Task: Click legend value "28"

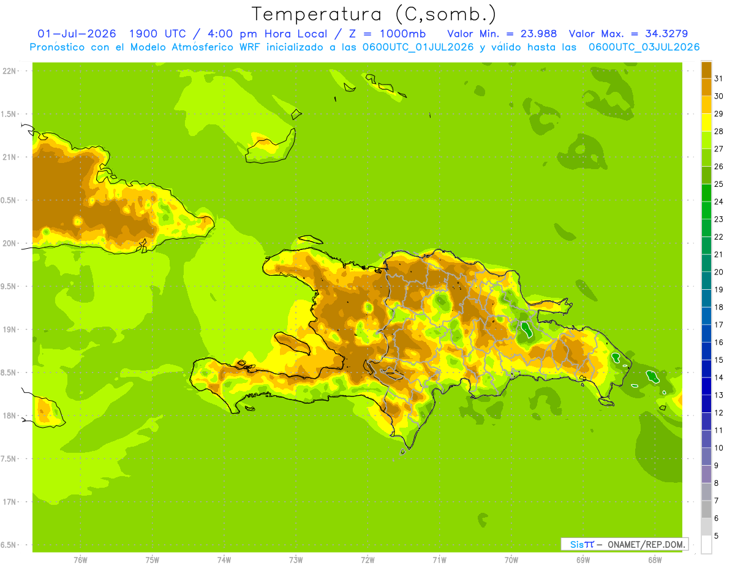Action: [x=719, y=131]
